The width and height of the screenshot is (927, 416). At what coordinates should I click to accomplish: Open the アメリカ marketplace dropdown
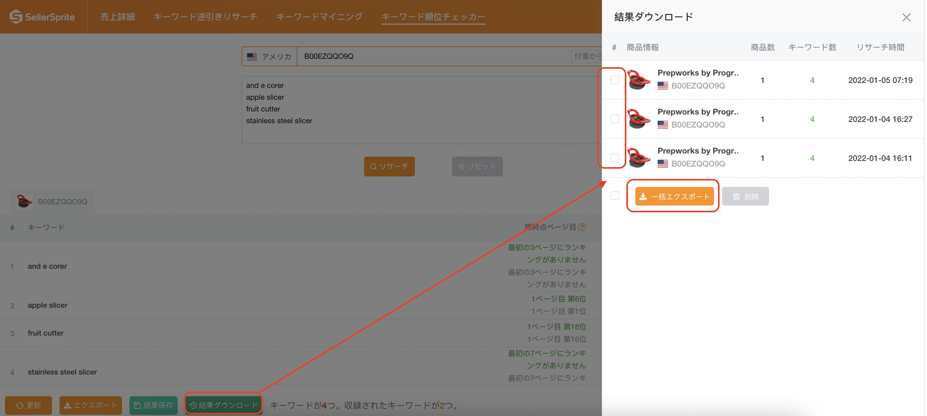point(269,57)
